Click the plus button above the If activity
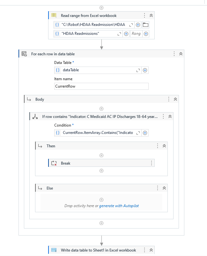The image size is (207, 256). pyautogui.click(x=101, y=108)
